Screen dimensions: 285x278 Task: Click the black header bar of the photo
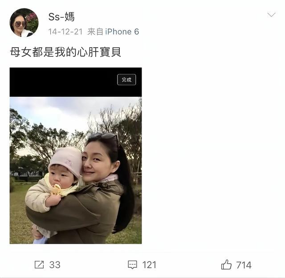[76, 82]
